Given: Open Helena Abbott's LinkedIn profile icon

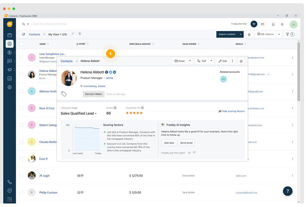Looking at the screenshot, I should pyautogui.click(x=114, y=72).
